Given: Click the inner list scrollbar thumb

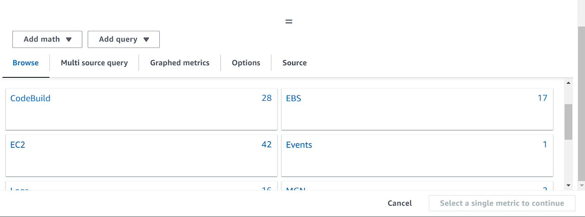Looking at the screenshot, I should 568,122.
